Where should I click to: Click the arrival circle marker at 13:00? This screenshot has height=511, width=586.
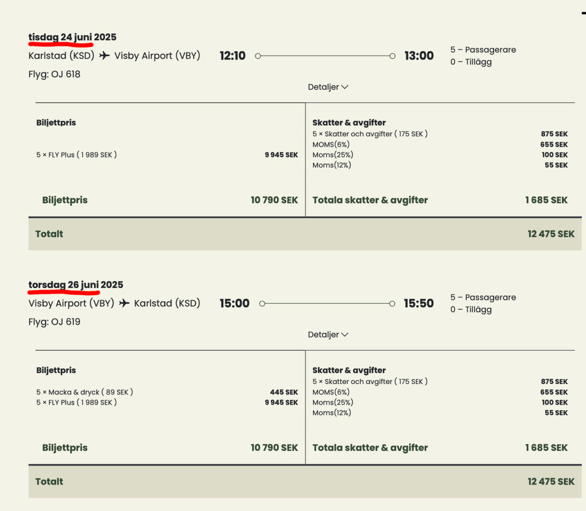[392, 56]
